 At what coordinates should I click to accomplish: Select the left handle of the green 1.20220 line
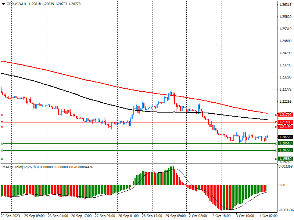tap(2, 150)
